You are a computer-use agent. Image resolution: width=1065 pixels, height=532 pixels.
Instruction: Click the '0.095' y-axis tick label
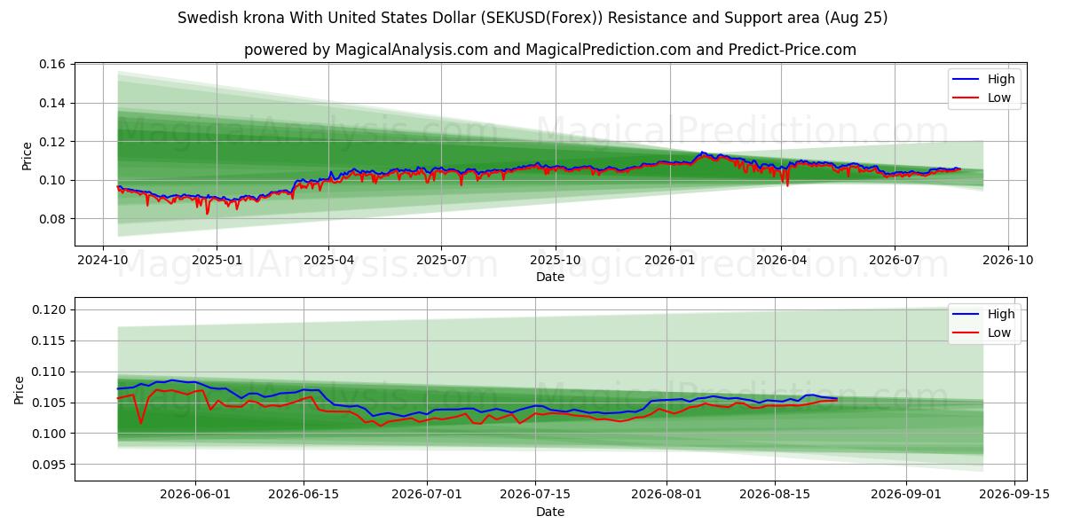click(x=50, y=465)
